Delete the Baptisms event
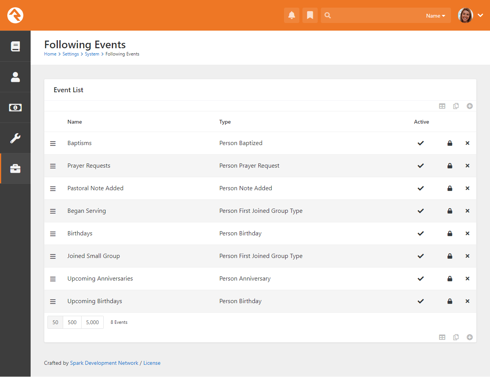The image size is (490, 377). 467,143
